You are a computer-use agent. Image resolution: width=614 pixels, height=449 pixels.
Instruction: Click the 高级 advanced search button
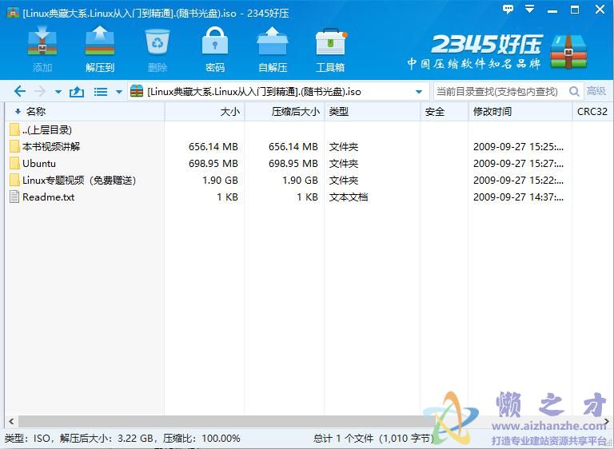[596, 91]
